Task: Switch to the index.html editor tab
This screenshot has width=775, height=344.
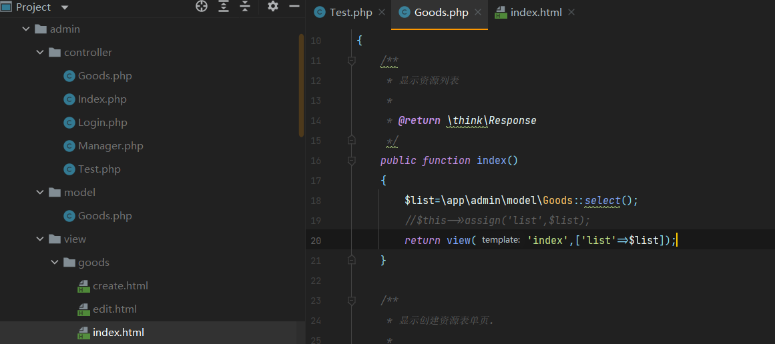Action: pos(536,13)
